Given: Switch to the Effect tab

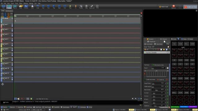Looking at the screenshot, I should click(x=168, y=44).
